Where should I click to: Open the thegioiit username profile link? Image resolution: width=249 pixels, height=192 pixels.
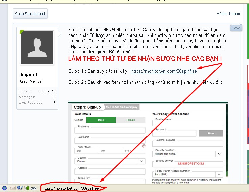28,75
